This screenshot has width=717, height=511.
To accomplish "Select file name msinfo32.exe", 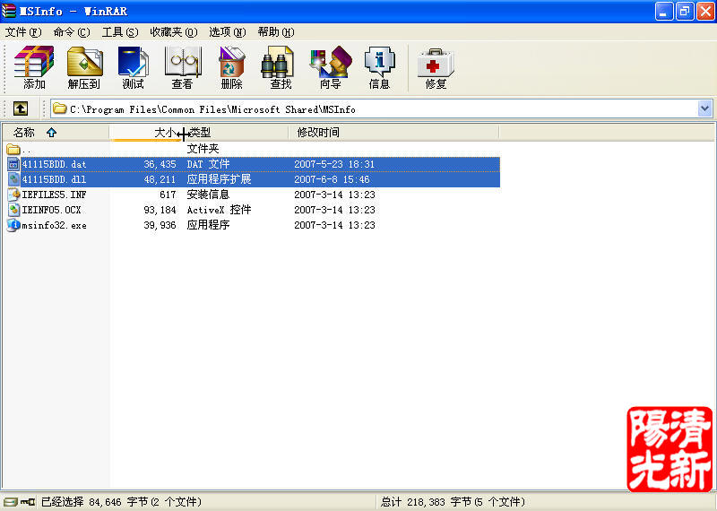I will pyautogui.click(x=54, y=225).
